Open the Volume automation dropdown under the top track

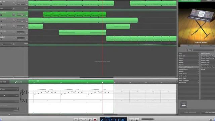6,9
